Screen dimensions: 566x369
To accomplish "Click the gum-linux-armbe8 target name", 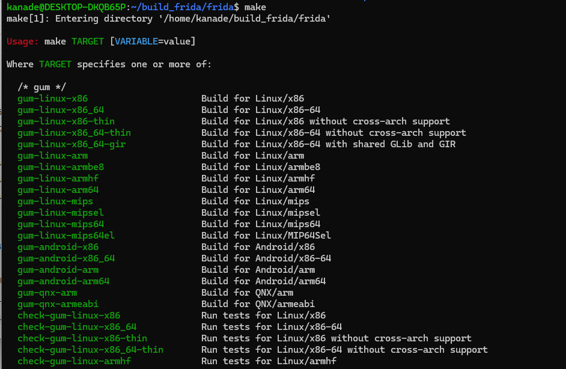I will tap(61, 167).
